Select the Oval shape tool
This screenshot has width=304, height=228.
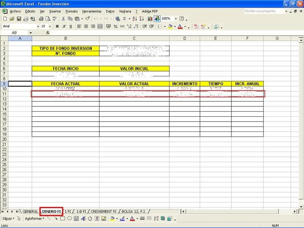(69, 219)
